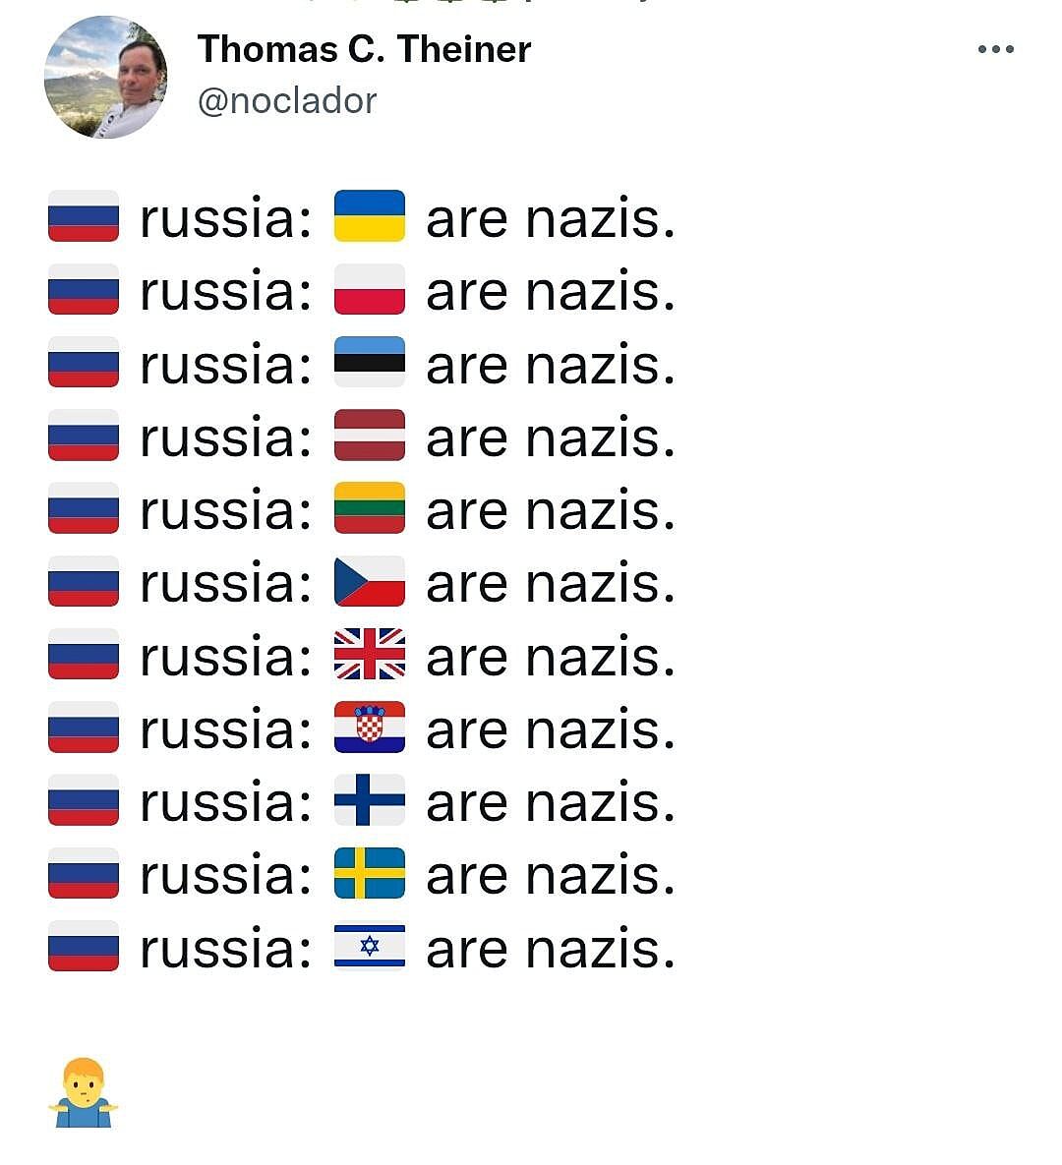Open Thomas C. Theiner's profile name
Image resolution: width=1062 pixels, height=1165 pixels.
pos(364,49)
